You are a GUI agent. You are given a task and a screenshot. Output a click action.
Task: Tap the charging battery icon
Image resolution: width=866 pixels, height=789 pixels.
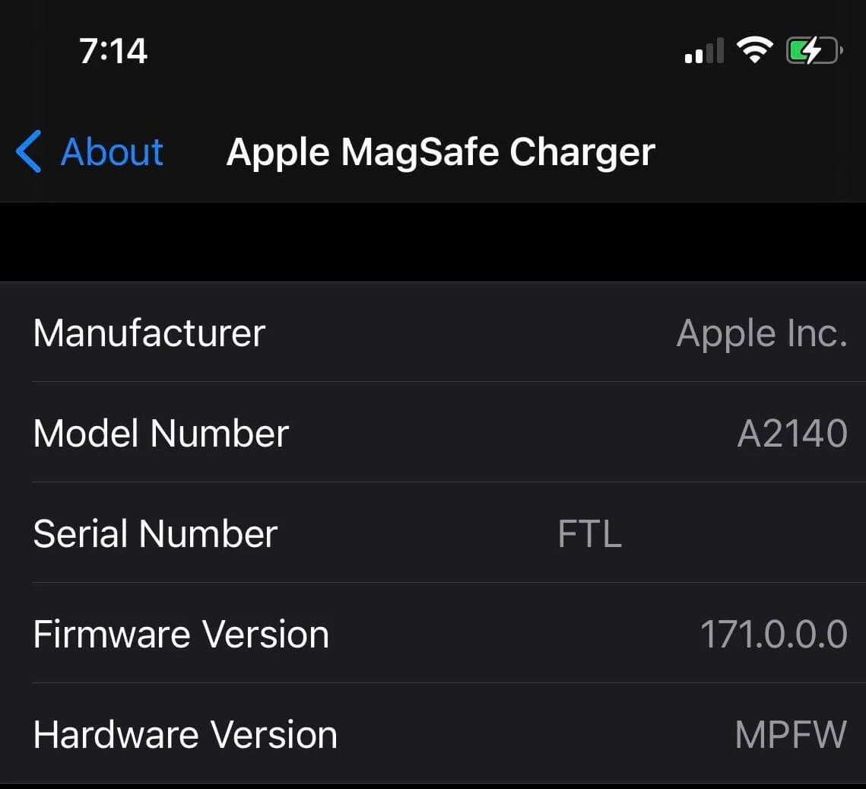(x=814, y=51)
